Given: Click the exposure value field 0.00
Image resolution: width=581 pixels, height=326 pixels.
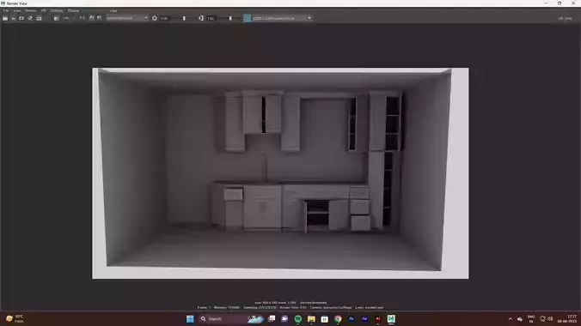Looking at the screenshot, I should pos(165,18).
